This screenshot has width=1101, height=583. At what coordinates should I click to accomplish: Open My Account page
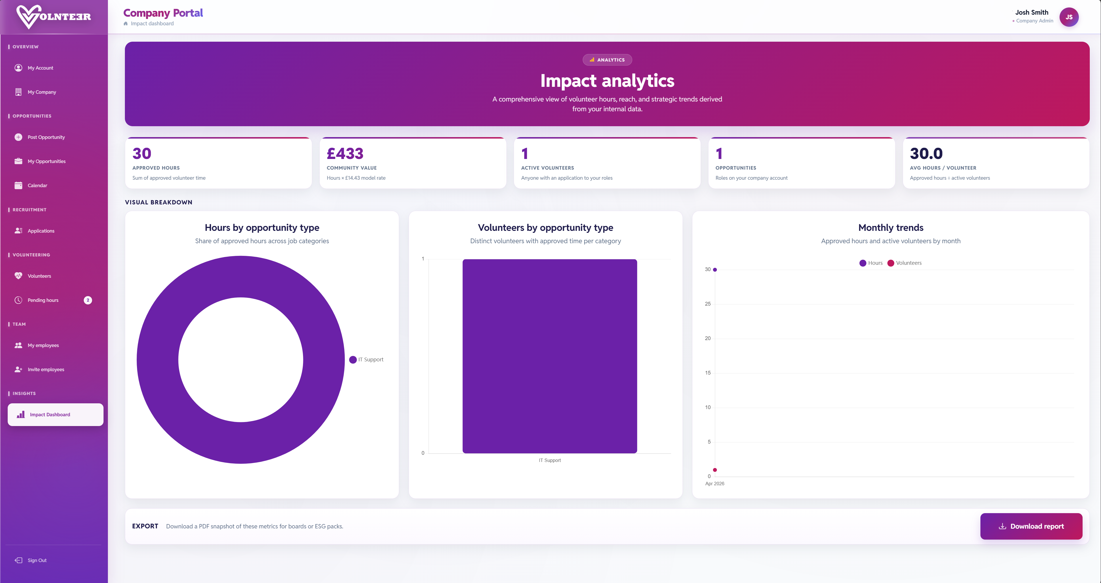tap(56, 68)
